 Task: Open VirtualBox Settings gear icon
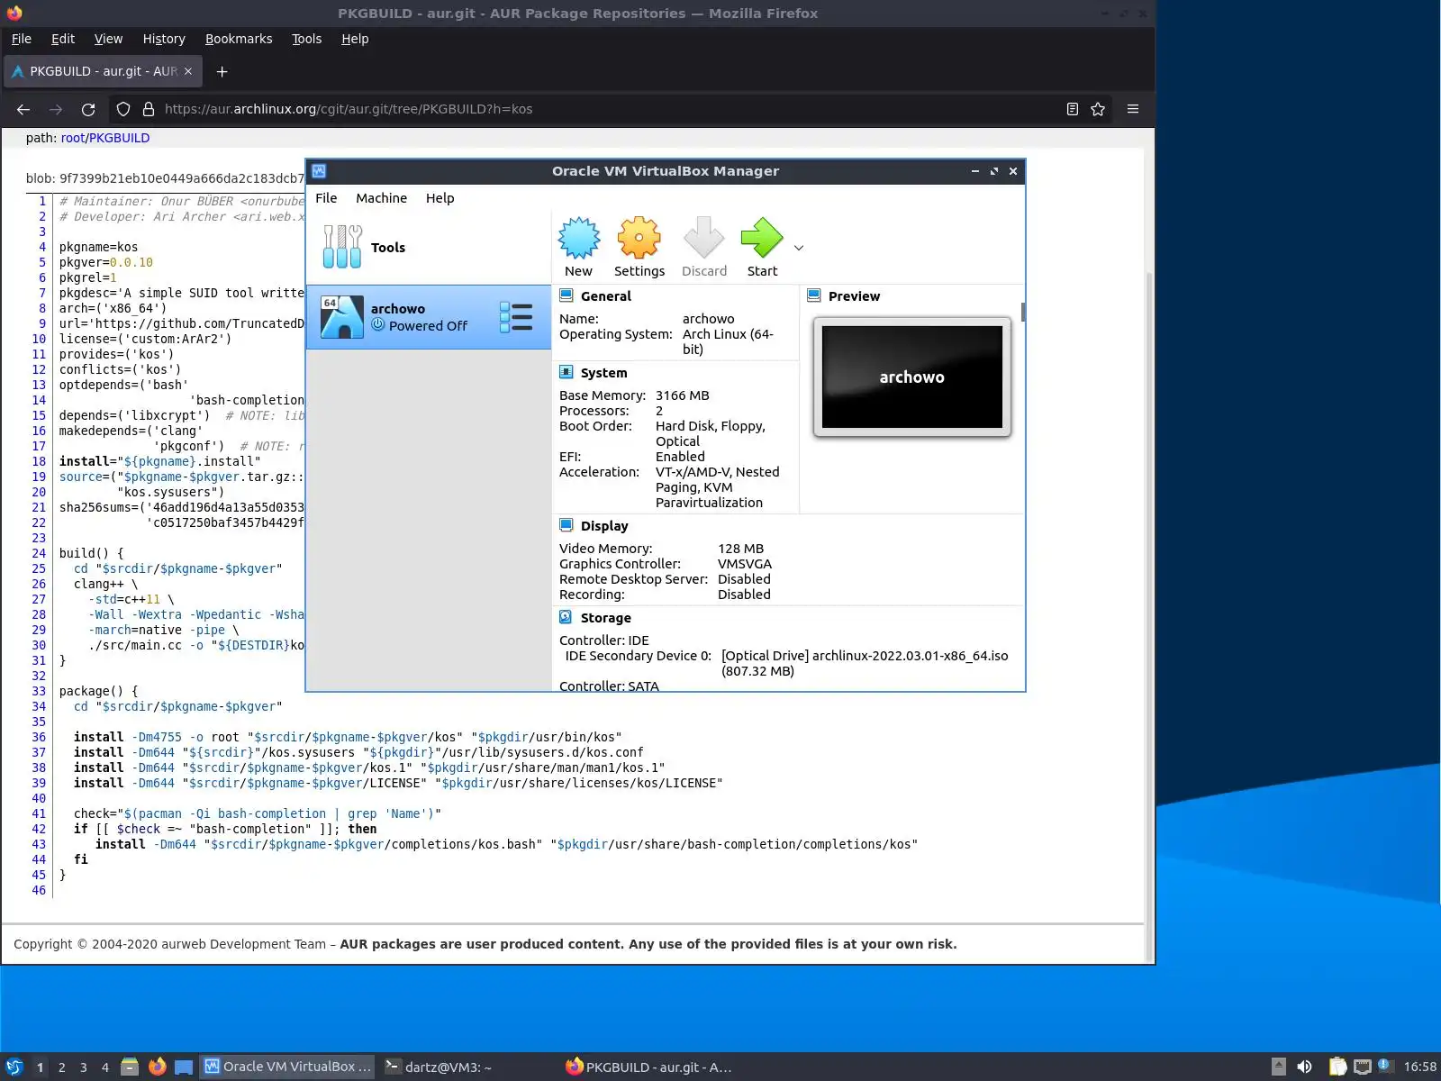pos(639,238)
